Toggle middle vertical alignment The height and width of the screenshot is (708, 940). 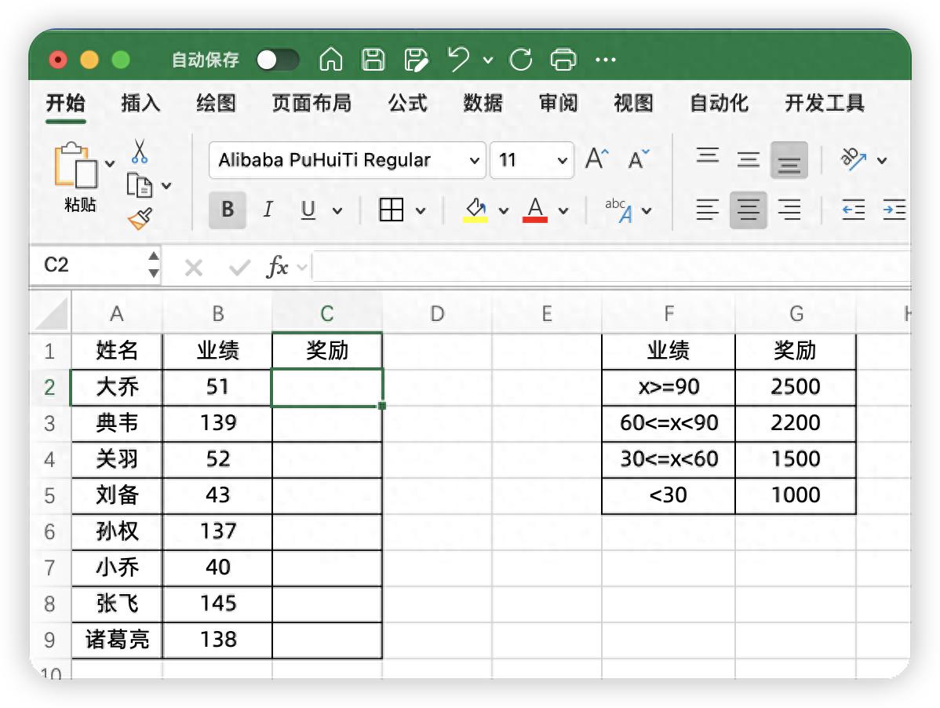point(749,160)
